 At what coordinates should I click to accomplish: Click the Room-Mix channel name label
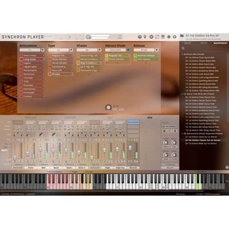(18, 168)
